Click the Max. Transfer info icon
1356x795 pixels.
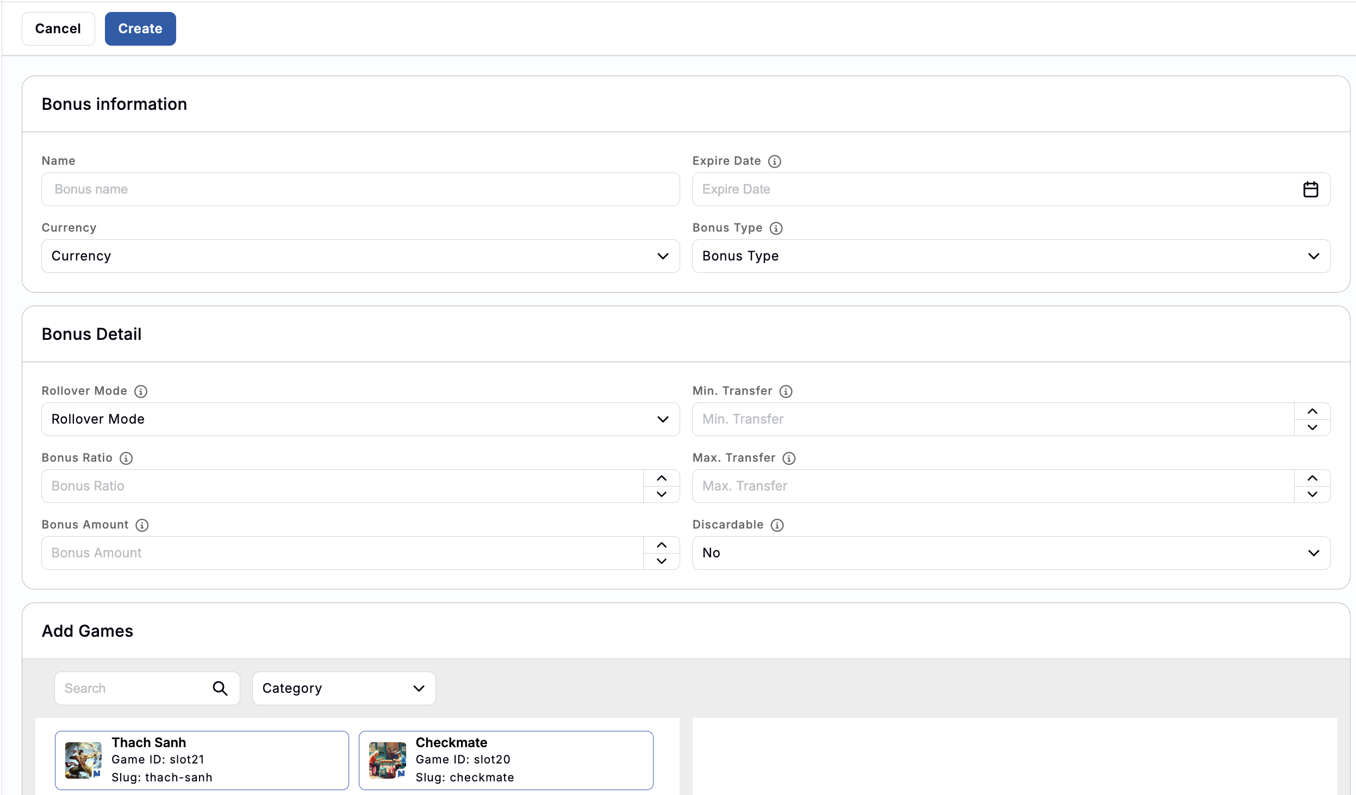coord(789,458)
